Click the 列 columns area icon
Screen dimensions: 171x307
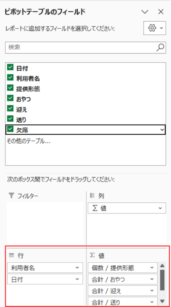(x=92, y=195)
